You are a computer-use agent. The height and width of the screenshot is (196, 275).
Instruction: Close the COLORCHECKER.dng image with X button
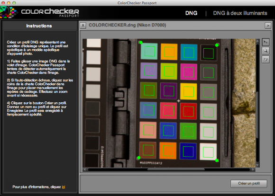pos(83,26)
